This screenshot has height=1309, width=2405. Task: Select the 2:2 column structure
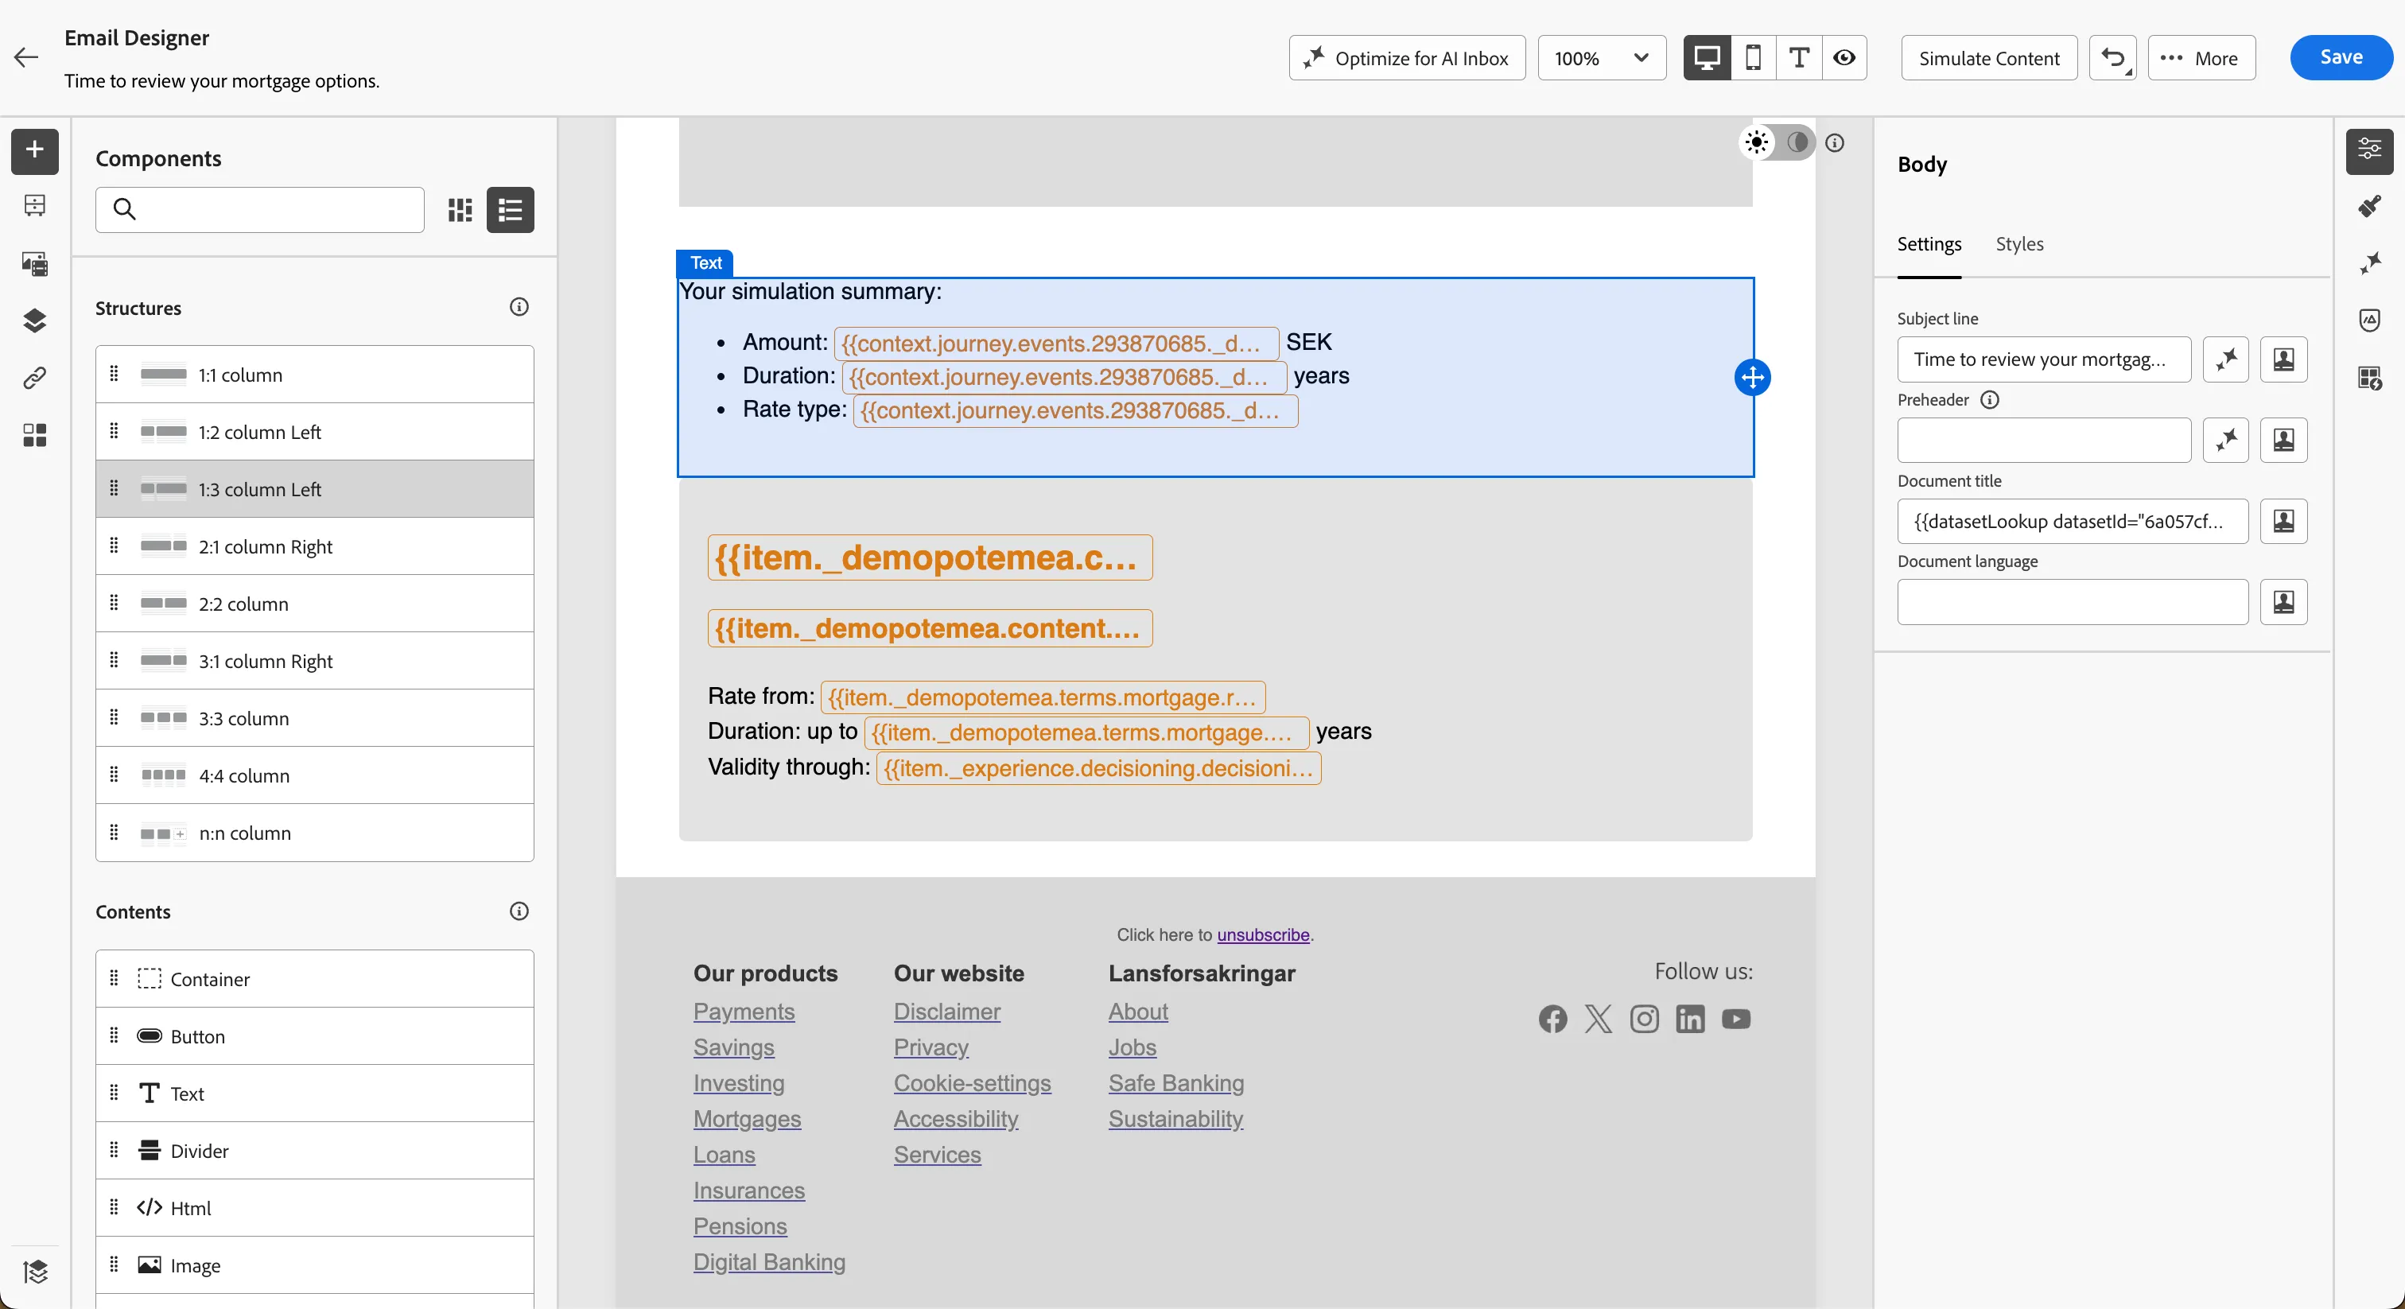click(315, 603)
